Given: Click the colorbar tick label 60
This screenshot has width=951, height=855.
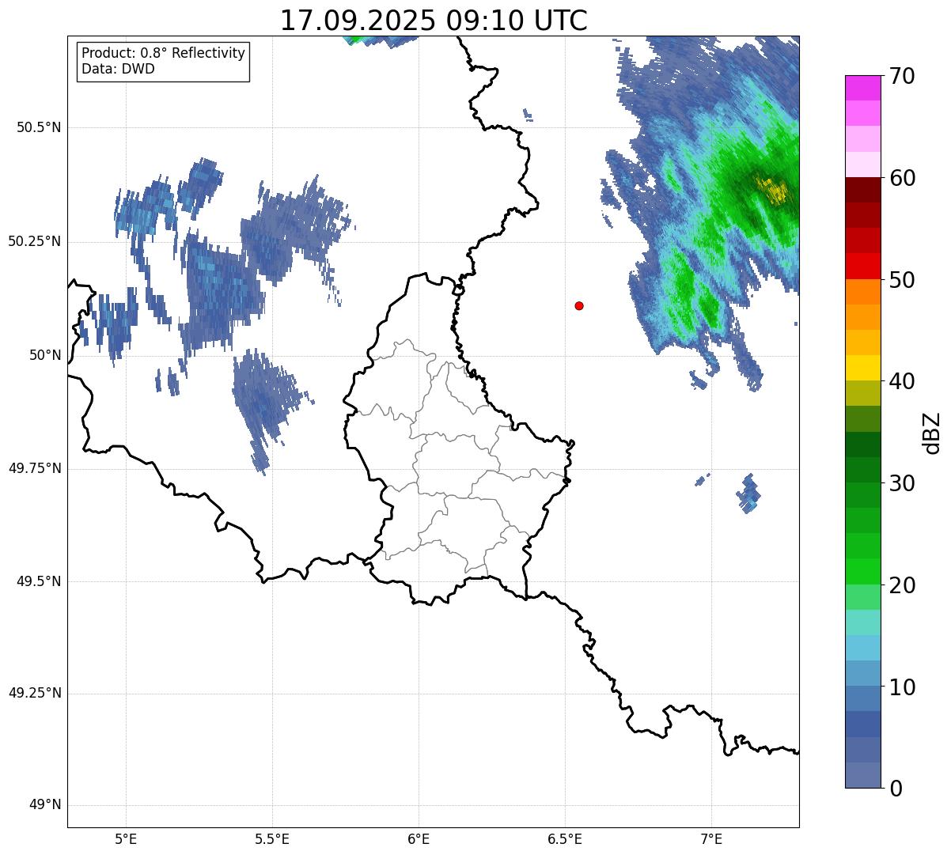Looking at the screenshot, I should pyautogui.click(x=902, y=178).
